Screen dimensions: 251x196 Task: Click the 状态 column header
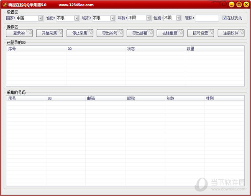point(156,49)
